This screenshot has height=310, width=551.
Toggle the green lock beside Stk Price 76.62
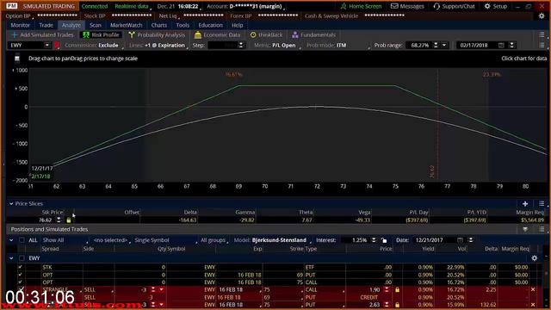click(69, 220)
